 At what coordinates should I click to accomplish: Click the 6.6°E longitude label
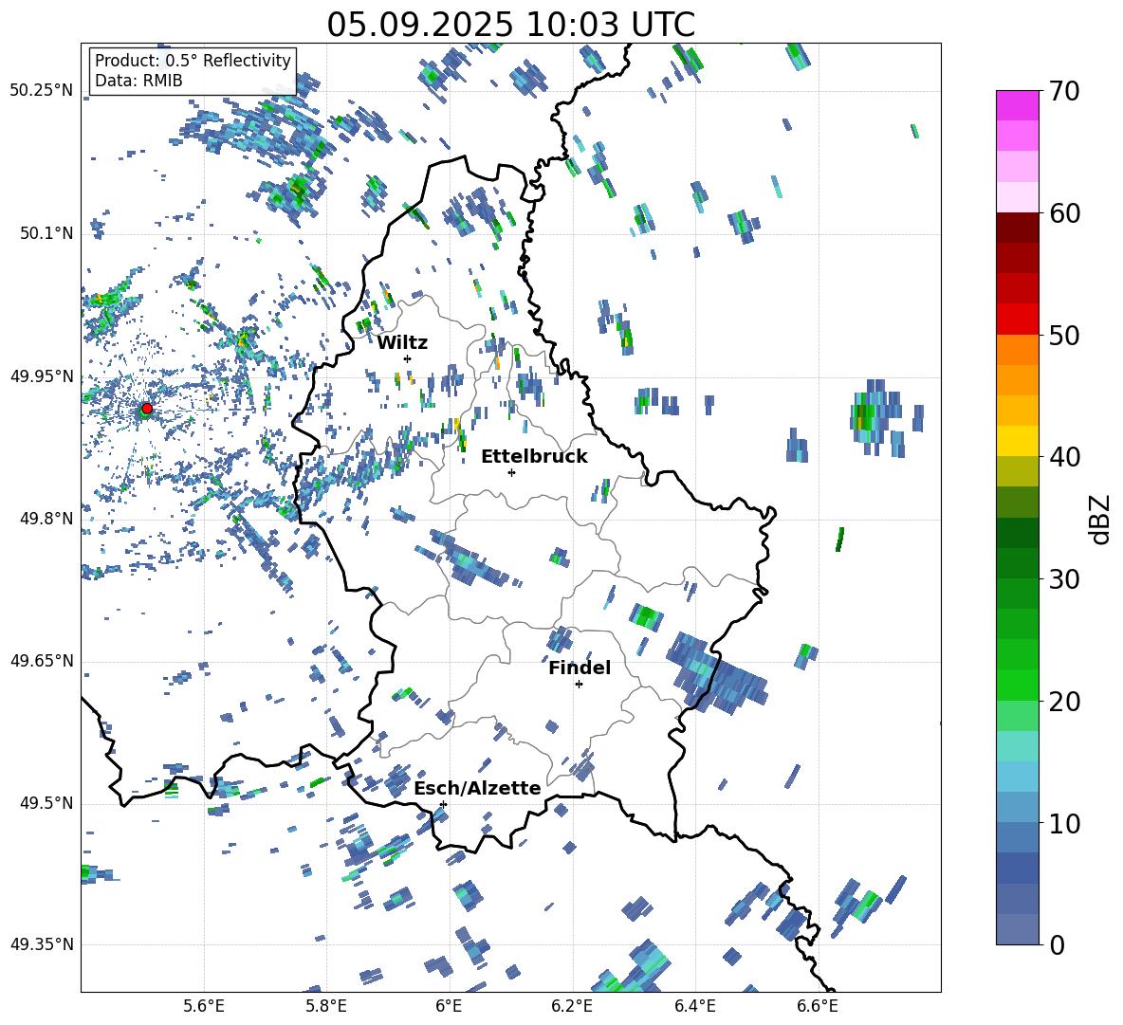[818, 1006]
